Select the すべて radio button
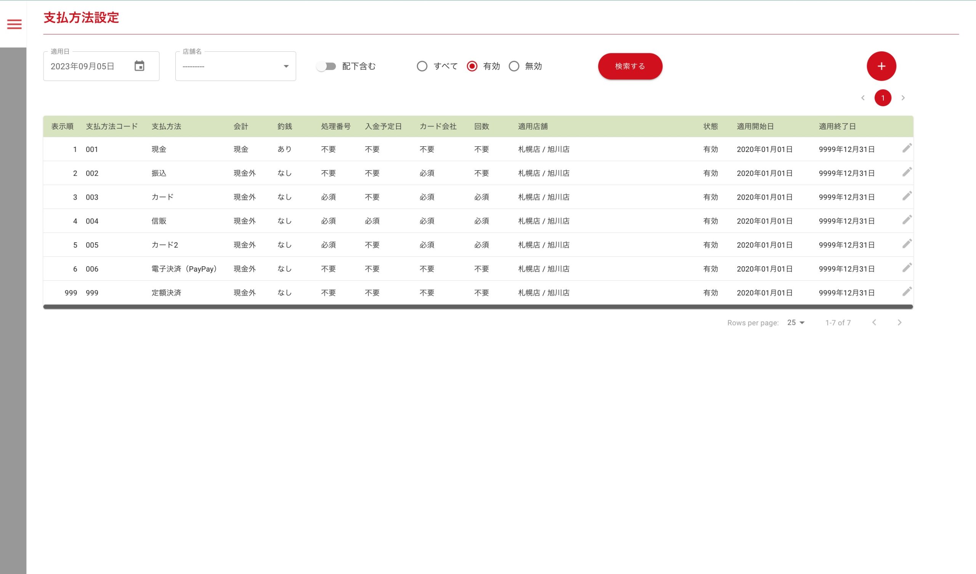This screenshot has width=976, height=574. [422, 66]
